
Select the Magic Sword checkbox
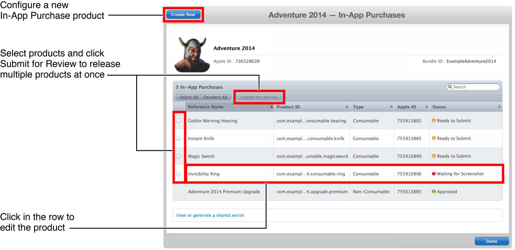[179, 156]
